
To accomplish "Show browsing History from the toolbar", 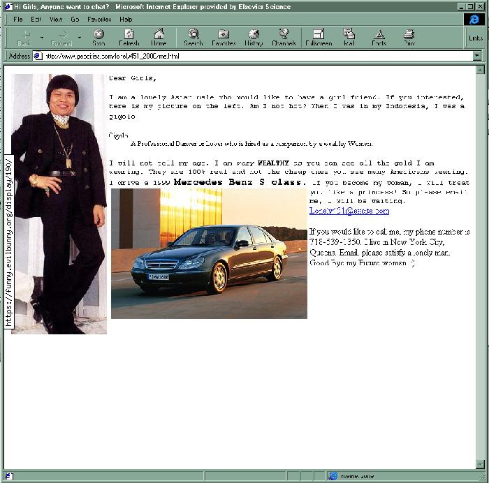I will (254, 38).
